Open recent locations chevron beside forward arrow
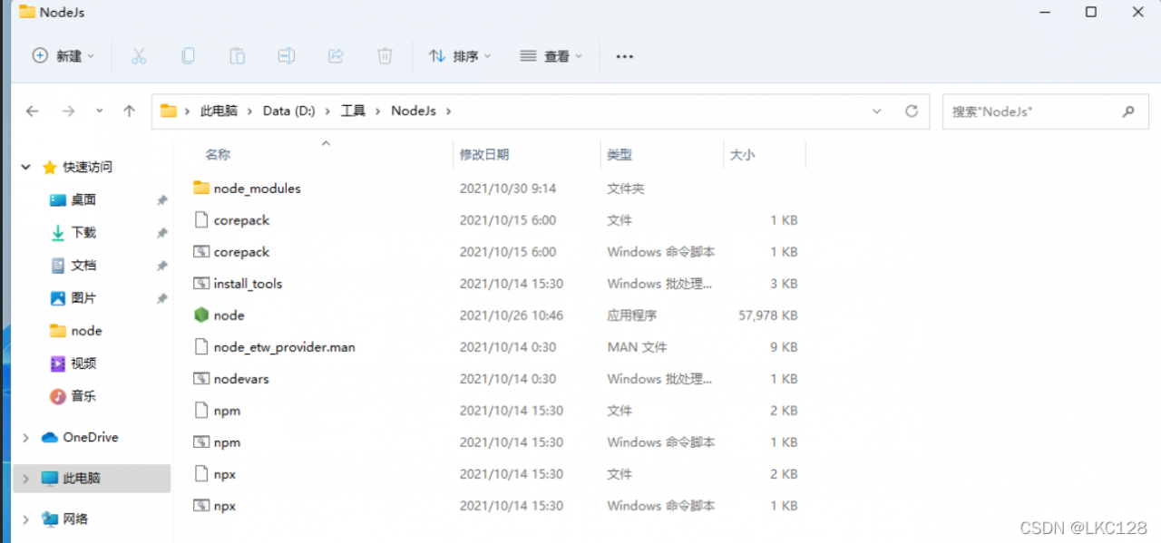 coord(99,112)
